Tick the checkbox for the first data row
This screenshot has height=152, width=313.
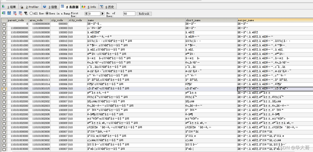(4, 24)
